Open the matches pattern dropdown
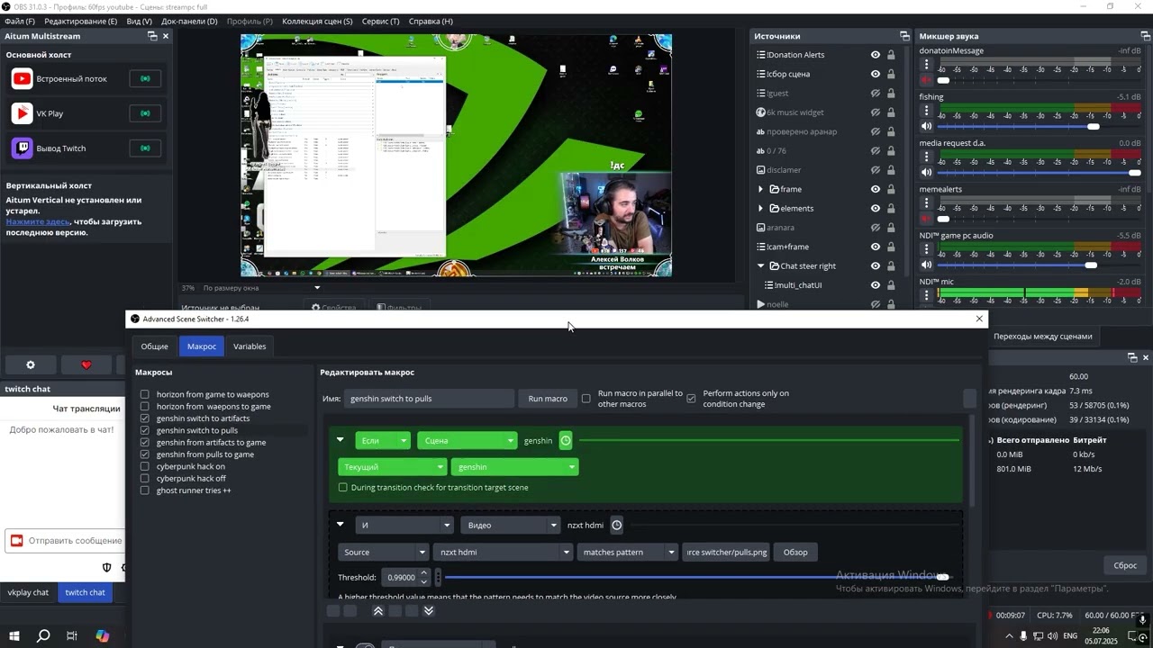 (627, 552)
